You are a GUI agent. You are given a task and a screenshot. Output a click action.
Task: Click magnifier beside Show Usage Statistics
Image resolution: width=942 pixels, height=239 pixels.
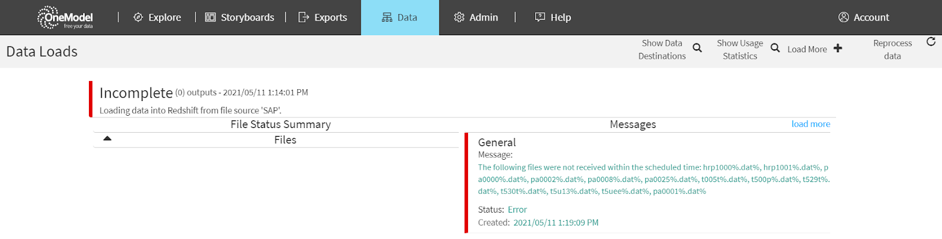pos(775,48)
